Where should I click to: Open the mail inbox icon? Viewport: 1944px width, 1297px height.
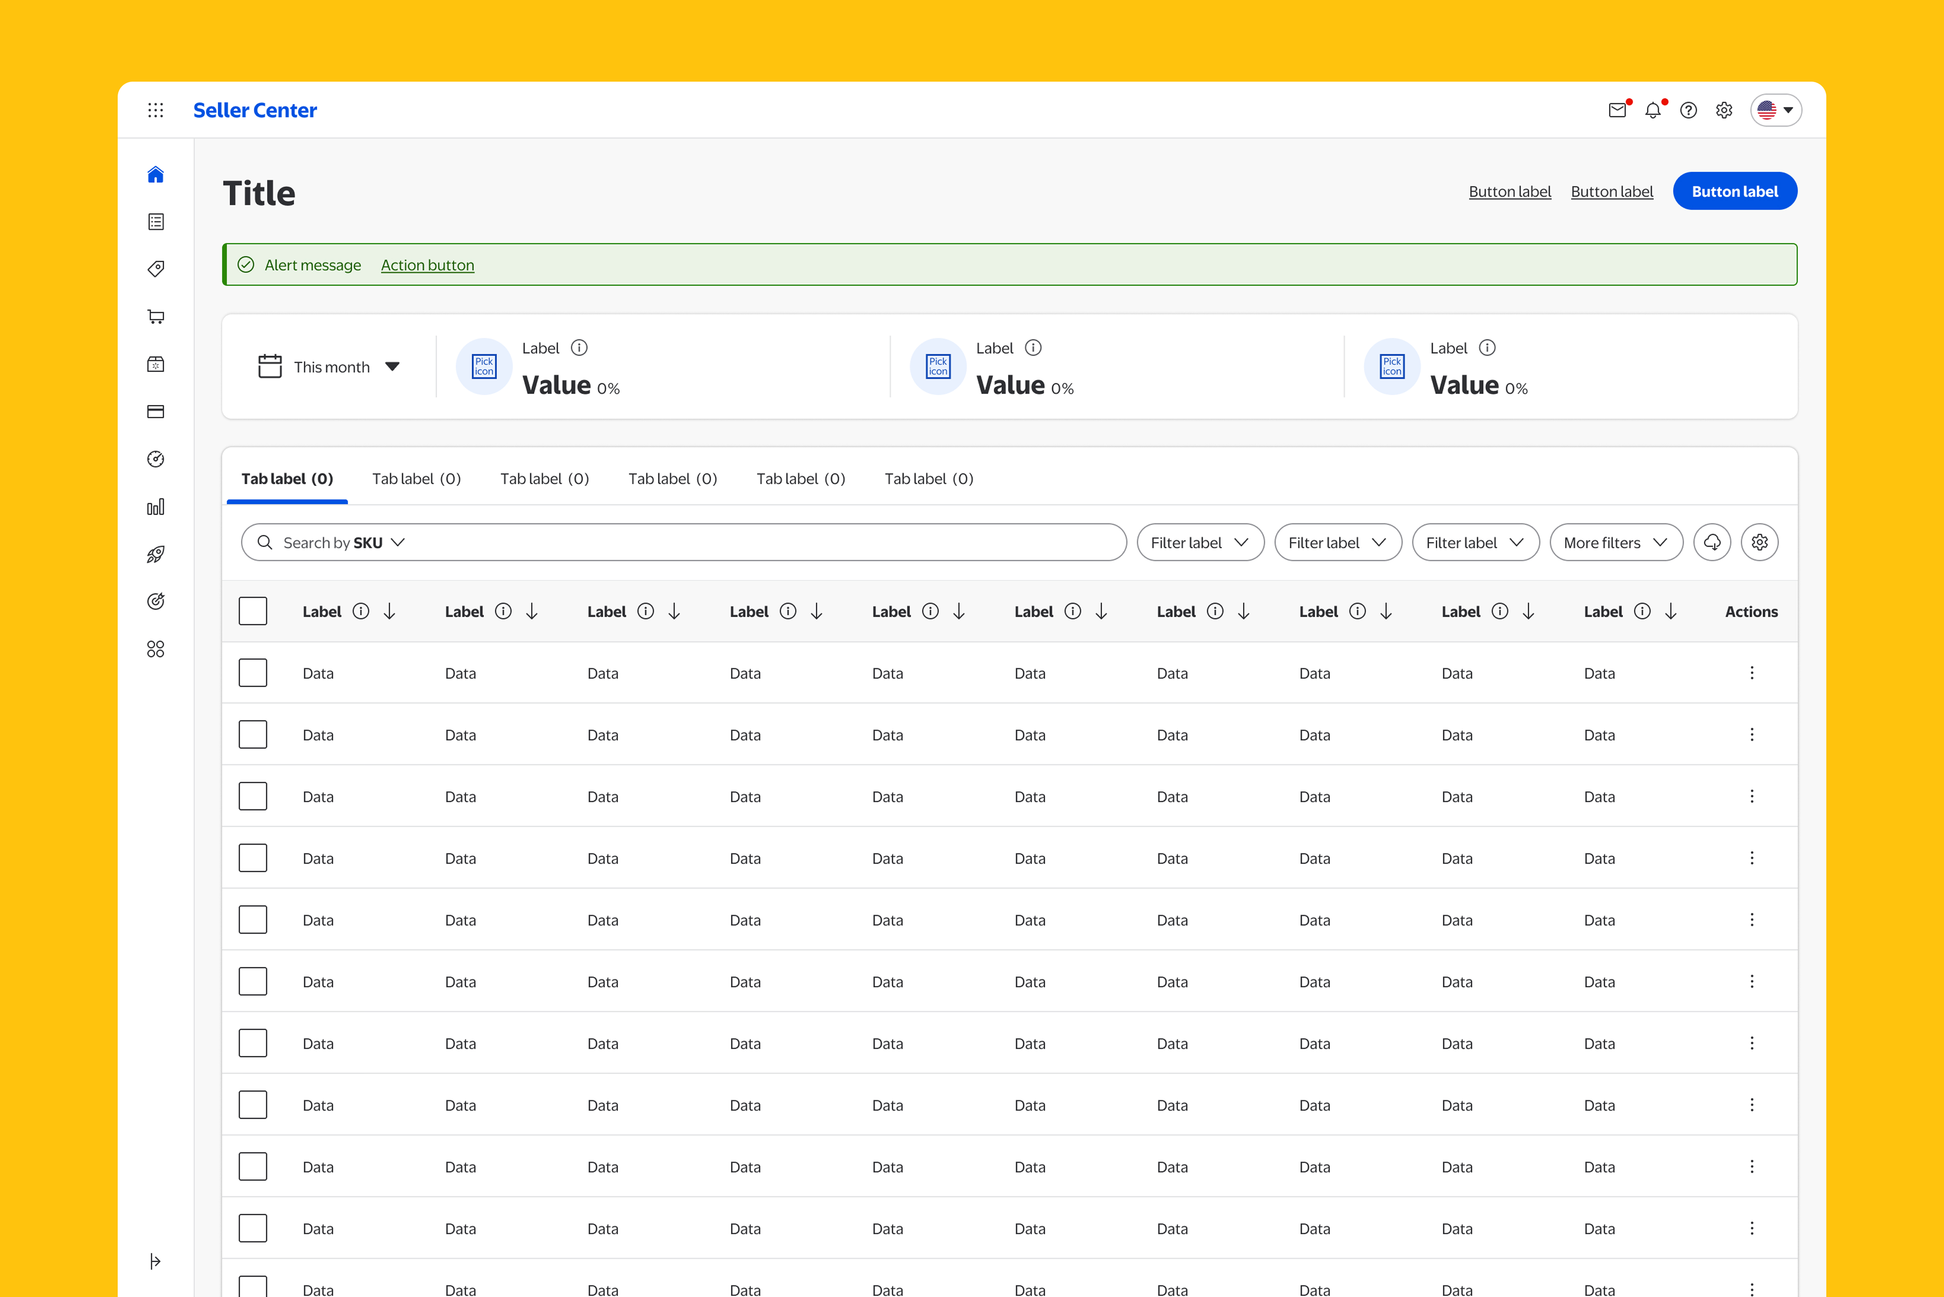[1617, 110]
